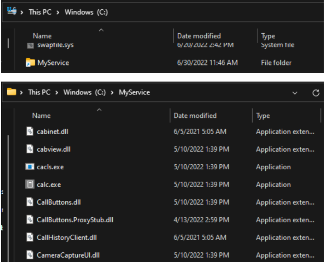
Task: Click date 4/13/2022 2:59 PM
Action: click(x=201, y=220)
